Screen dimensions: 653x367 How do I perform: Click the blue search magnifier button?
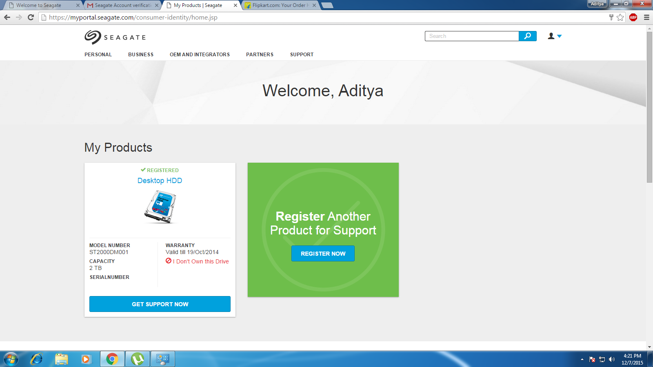pyautogui.click(x=527, y=36)
